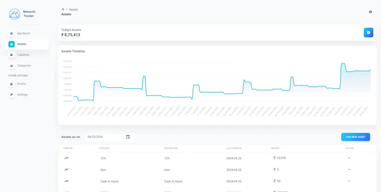The height and width of the screenshot is (192, 381).
Task: Click the Profile sidebar icon
Action: (x=11, y=84)
